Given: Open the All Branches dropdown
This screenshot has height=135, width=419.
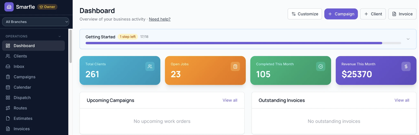Looking at the screenshot, I should click(x=36, y=22).
